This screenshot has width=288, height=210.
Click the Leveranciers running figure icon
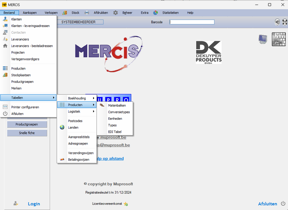point(5,39)
